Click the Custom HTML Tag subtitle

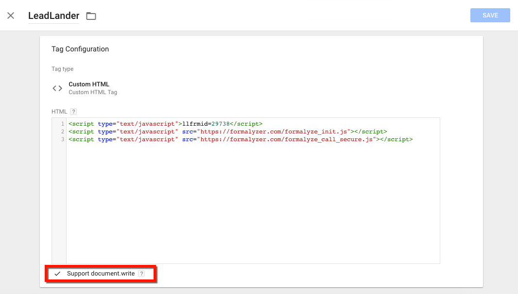pyautogui.click(x=93, y=92)
